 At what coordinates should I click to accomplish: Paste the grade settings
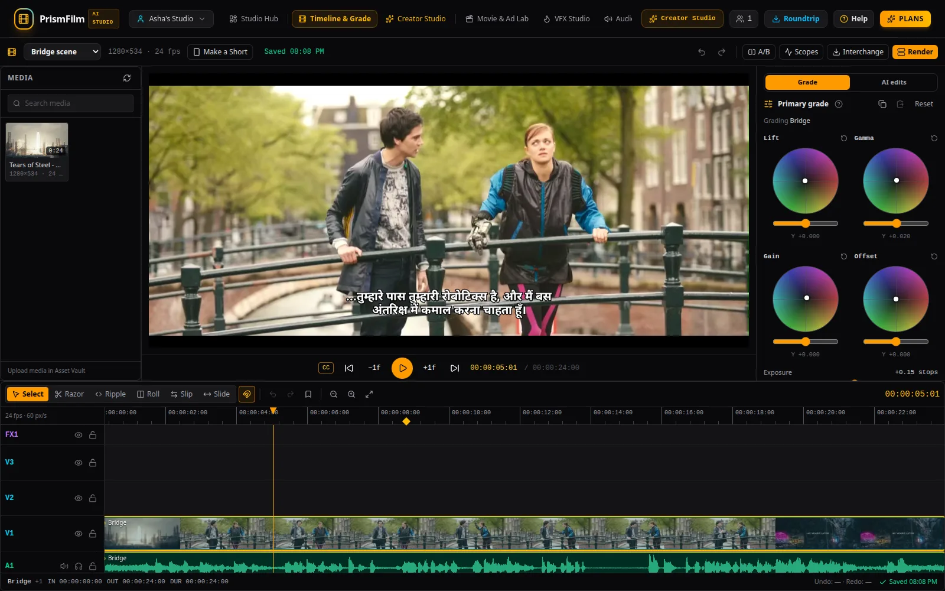(900, 104)
